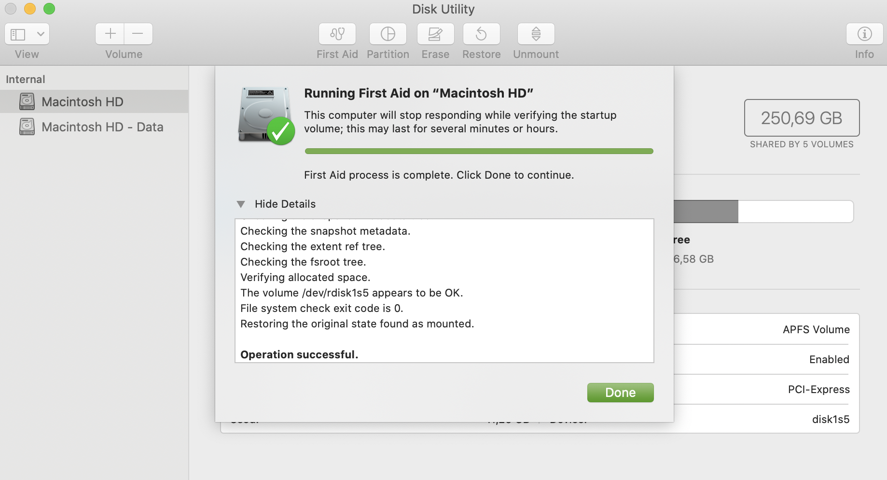The height and width of the screenshot is (480, 887).
Task: Click 'Verifying allocated space.' log line
Action: [305, 277]
